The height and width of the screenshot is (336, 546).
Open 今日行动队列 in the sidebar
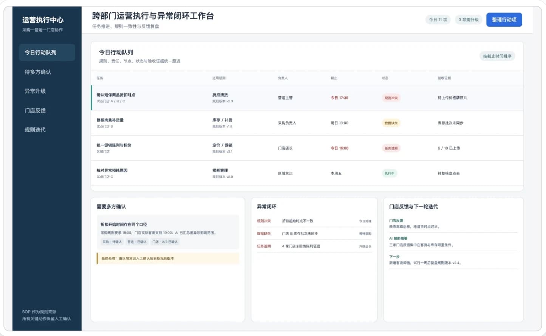[47, 52]
